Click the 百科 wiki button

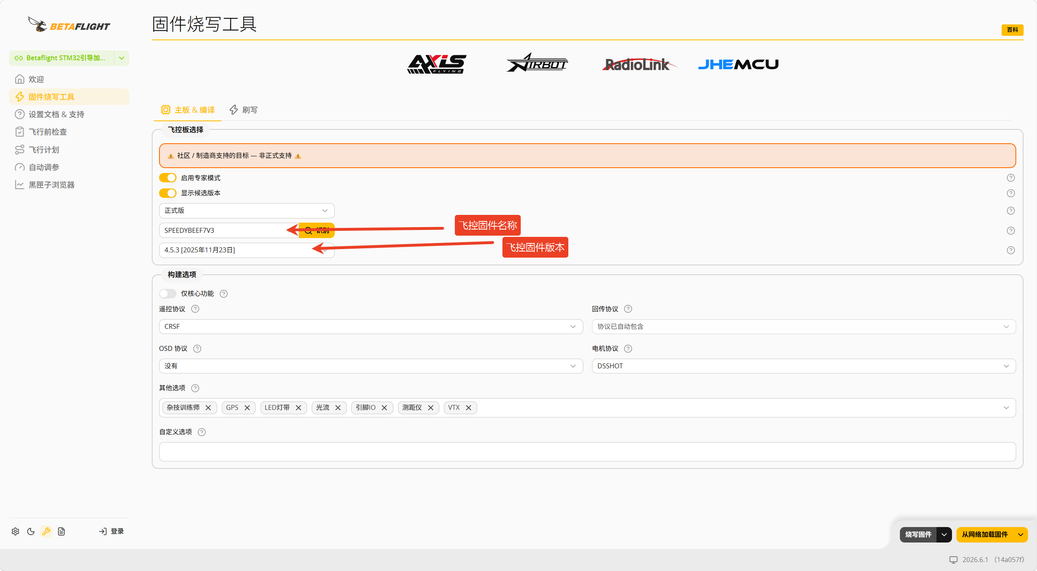(x=1012, y=30)
